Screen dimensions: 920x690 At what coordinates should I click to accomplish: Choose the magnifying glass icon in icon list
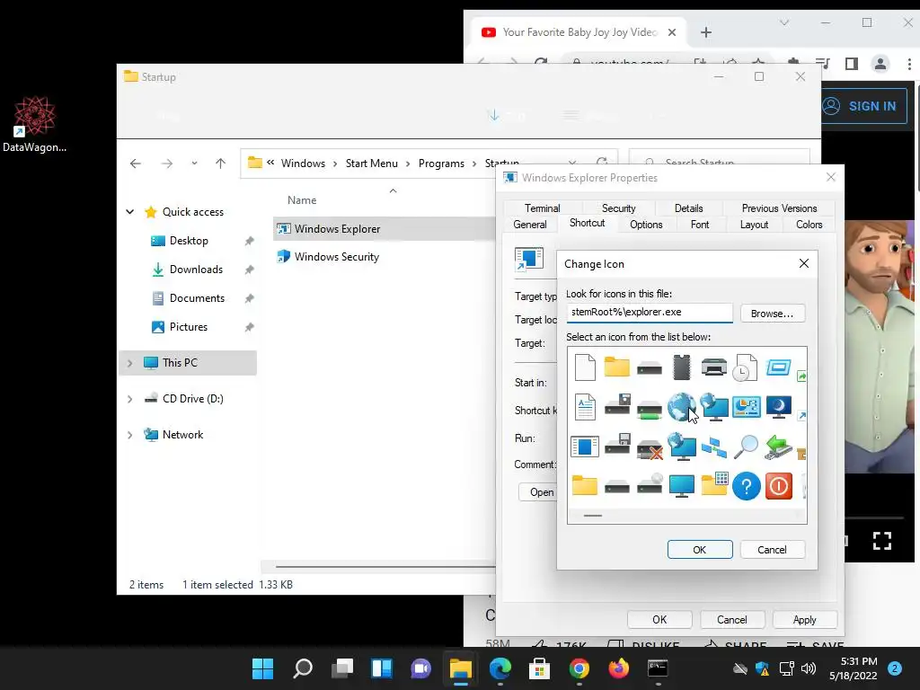[747, 447]
